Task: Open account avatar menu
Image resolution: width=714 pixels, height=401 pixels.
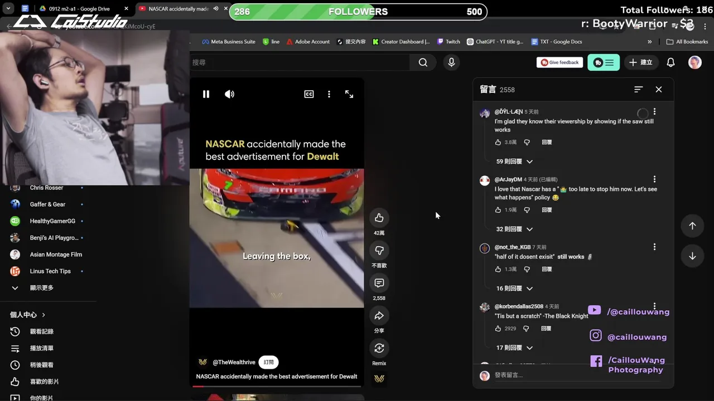Action: pyautogui.click(x=694, y=62)
